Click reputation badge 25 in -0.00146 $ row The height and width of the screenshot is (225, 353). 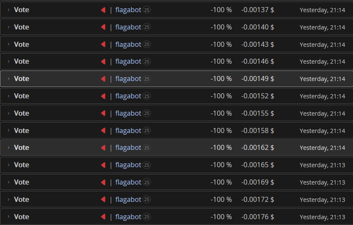point(147,61)
